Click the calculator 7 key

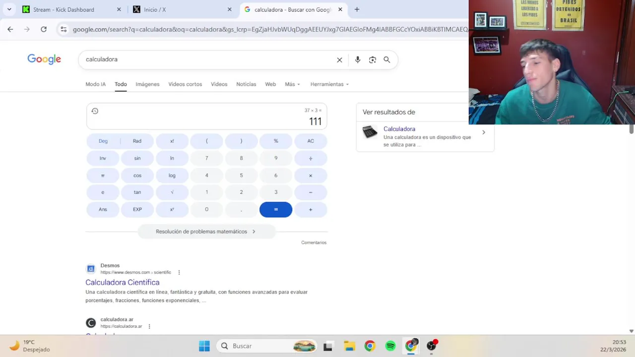coord(207,158)
